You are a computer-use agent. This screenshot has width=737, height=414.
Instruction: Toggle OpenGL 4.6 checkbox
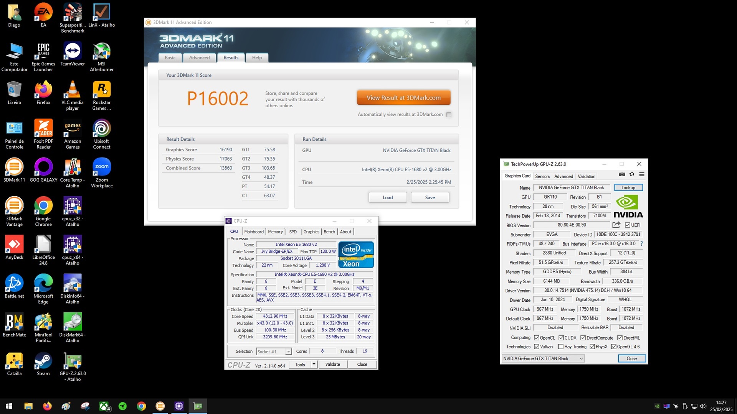[614, 347]
